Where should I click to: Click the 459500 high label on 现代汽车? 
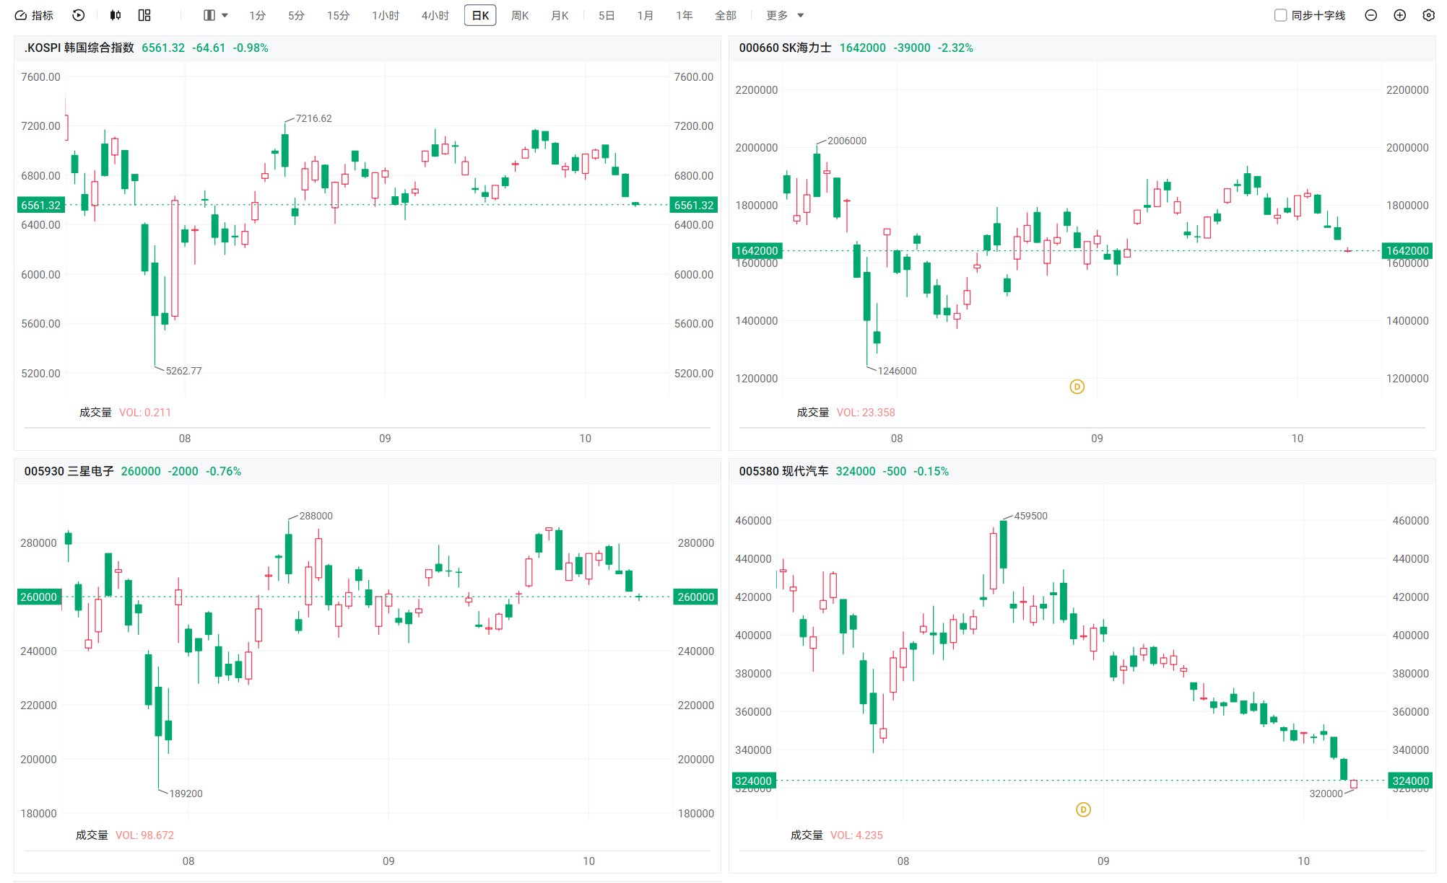pyautogui.click(x=1030, y=516)
